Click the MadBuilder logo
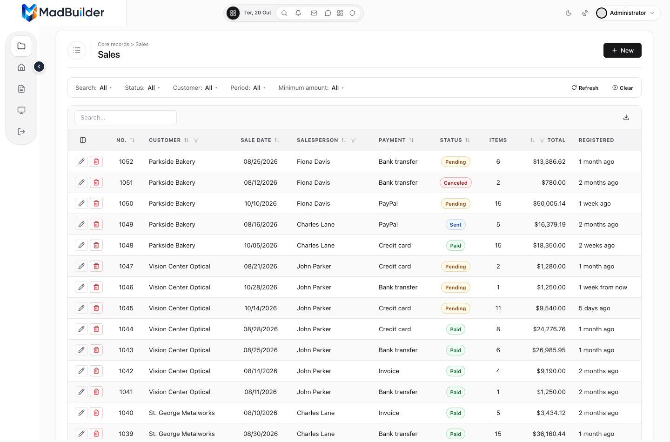 coord(63,13)
